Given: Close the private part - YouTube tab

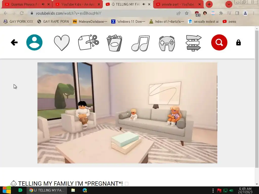Looking at the screenshot, I should [x=200, y=4].
